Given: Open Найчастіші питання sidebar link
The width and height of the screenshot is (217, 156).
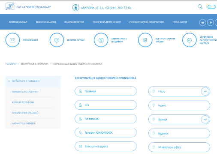Looking at the screenshot, I should tap(24, 123).
